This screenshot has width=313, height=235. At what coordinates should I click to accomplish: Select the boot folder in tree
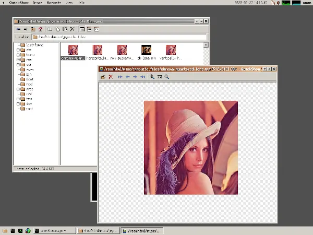(x=27, y=79)
